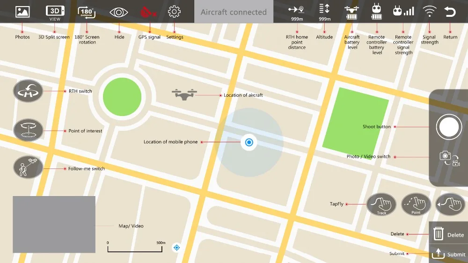The height and width of the screenshot is (263, 468).
Task: Open Settings gear icon
Action: point(174,12)
